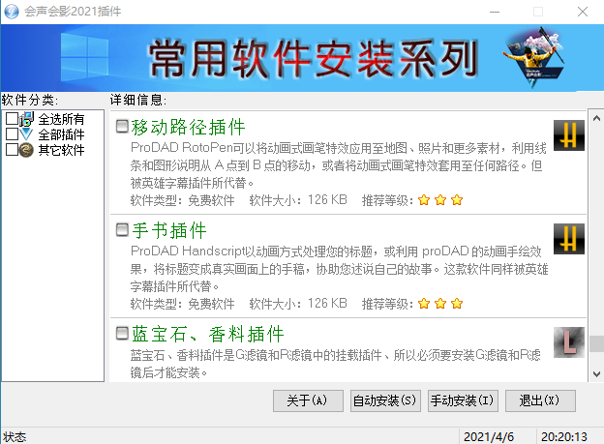Screen dimensions: 604x444
Task: Click 移动路径插件 软件大小: 126 KB text
Action: click(x=298, y=200)
